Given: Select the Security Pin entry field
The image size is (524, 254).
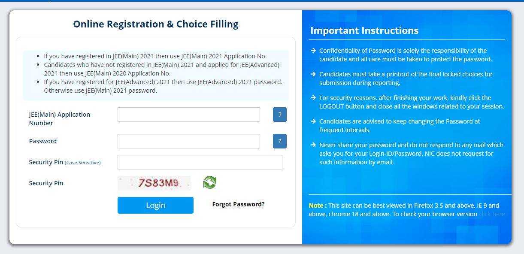Looking at the screenshot, I should [x=200, y=162].
